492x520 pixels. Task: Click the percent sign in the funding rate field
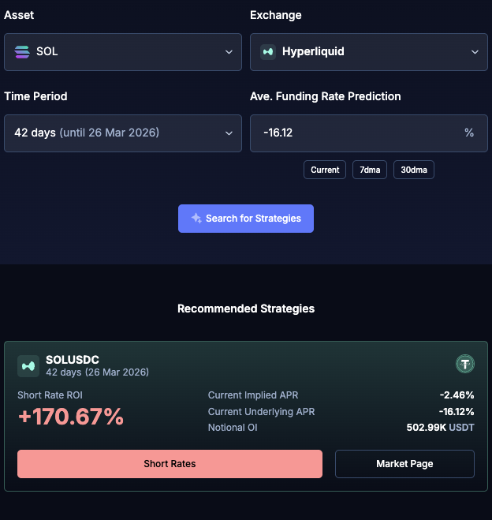(x=469, y=133)
